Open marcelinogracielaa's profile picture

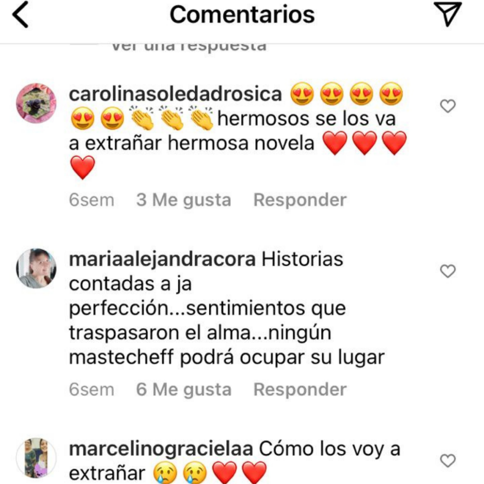(x=36, y=458)
